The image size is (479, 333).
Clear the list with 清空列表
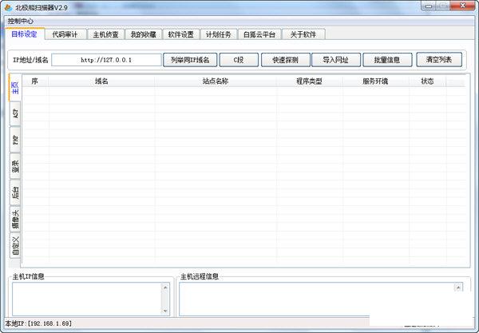pyautogui.click(x=438, y=60)
